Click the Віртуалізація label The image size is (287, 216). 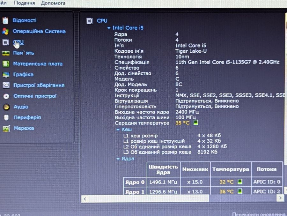point(131,101)
